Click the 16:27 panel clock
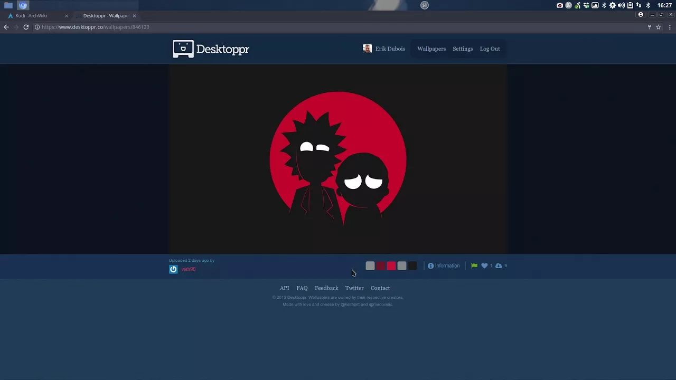The image size is (676, 380). (664, 5)
